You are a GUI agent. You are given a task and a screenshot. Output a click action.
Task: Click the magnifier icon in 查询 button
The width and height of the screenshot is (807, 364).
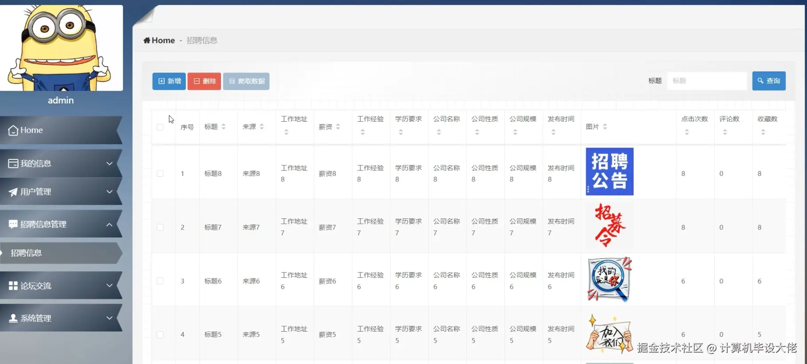(760, 81)
